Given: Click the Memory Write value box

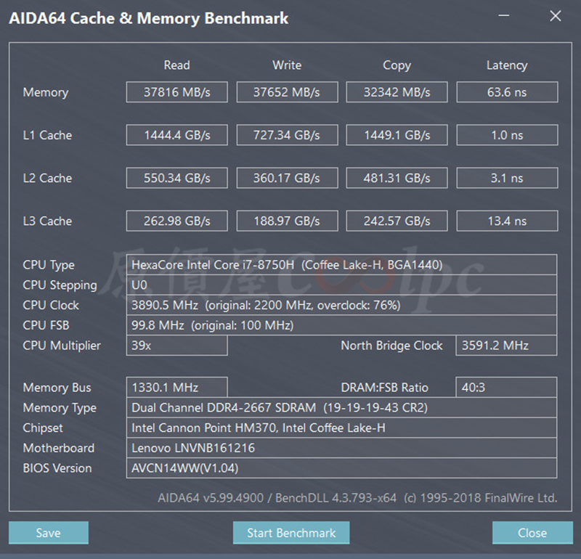Looking at the screenshot, I should click(286, 92).
